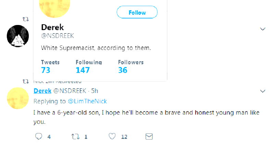Retweet Derek's reply tweet

[x=75, y=136]
